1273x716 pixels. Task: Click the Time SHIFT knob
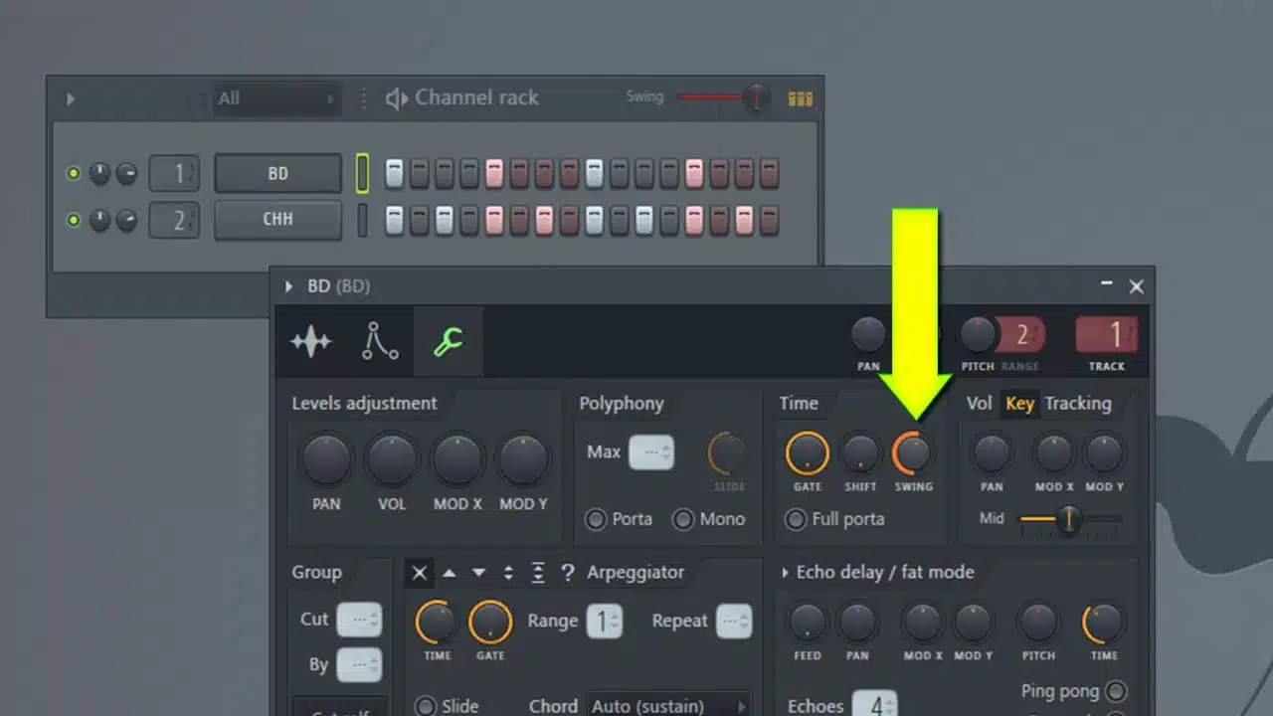[860, 453]
